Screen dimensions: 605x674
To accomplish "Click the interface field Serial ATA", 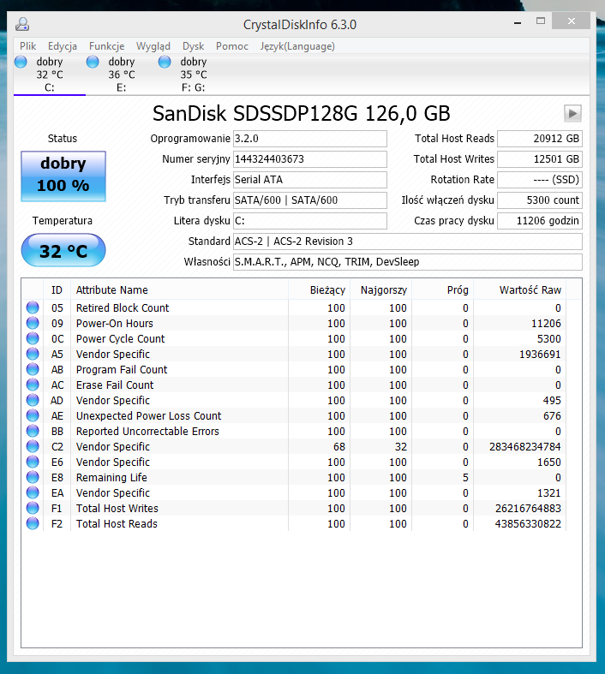I will pyautogui.click(x=310, y=180).
